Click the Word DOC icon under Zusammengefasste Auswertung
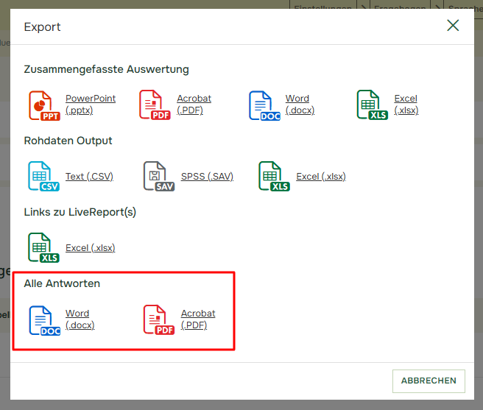 pos(264,105)
